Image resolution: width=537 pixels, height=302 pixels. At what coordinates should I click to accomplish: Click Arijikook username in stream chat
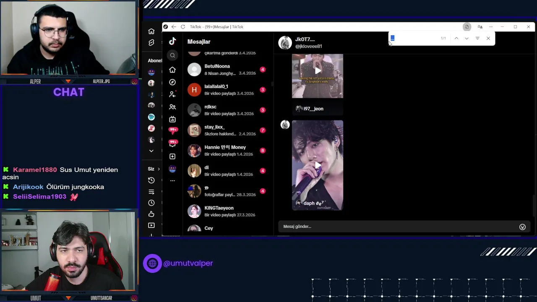point(28,187)
